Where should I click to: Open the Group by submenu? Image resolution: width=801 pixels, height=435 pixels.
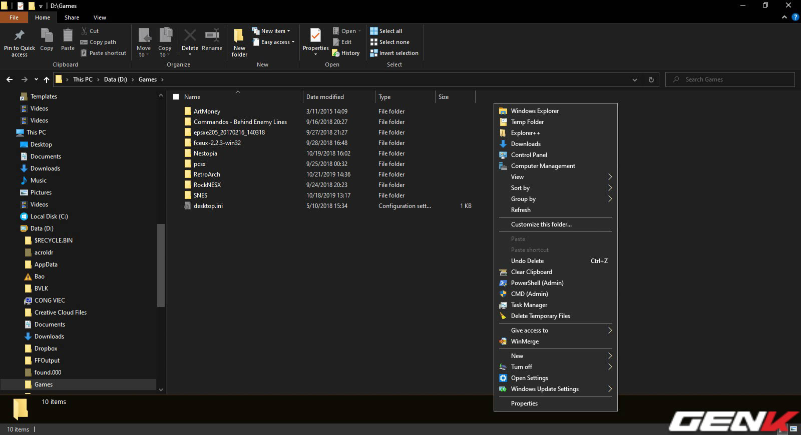coord(556,199)
